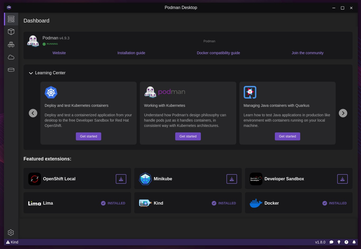Open the Dashboard sidebar icon

(11, 19)
